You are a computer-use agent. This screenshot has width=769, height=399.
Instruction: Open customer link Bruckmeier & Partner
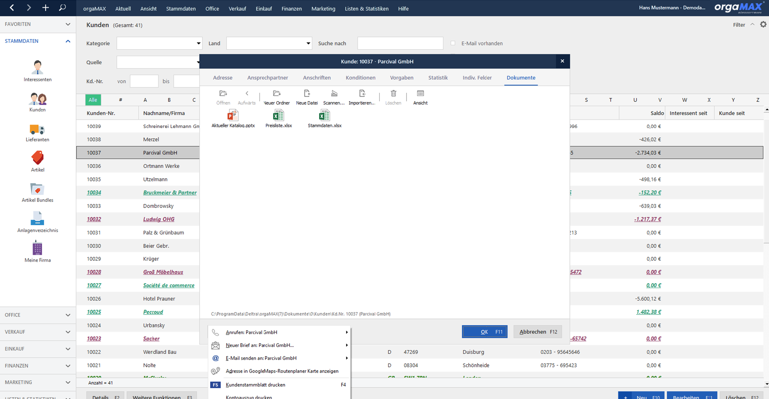[x=170, y=193]
